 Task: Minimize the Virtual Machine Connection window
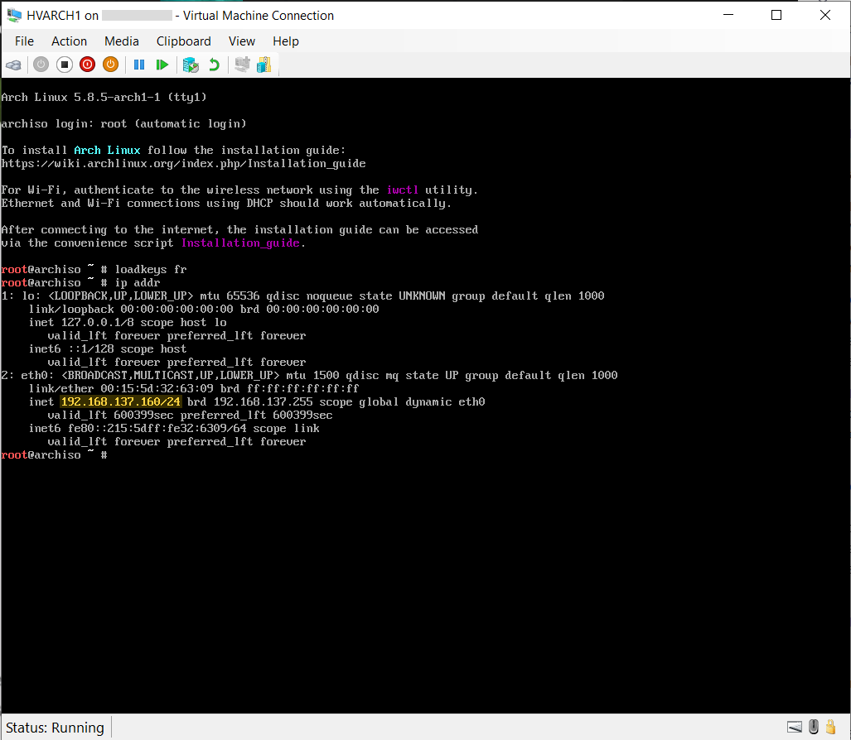click(x=728, y=15)
